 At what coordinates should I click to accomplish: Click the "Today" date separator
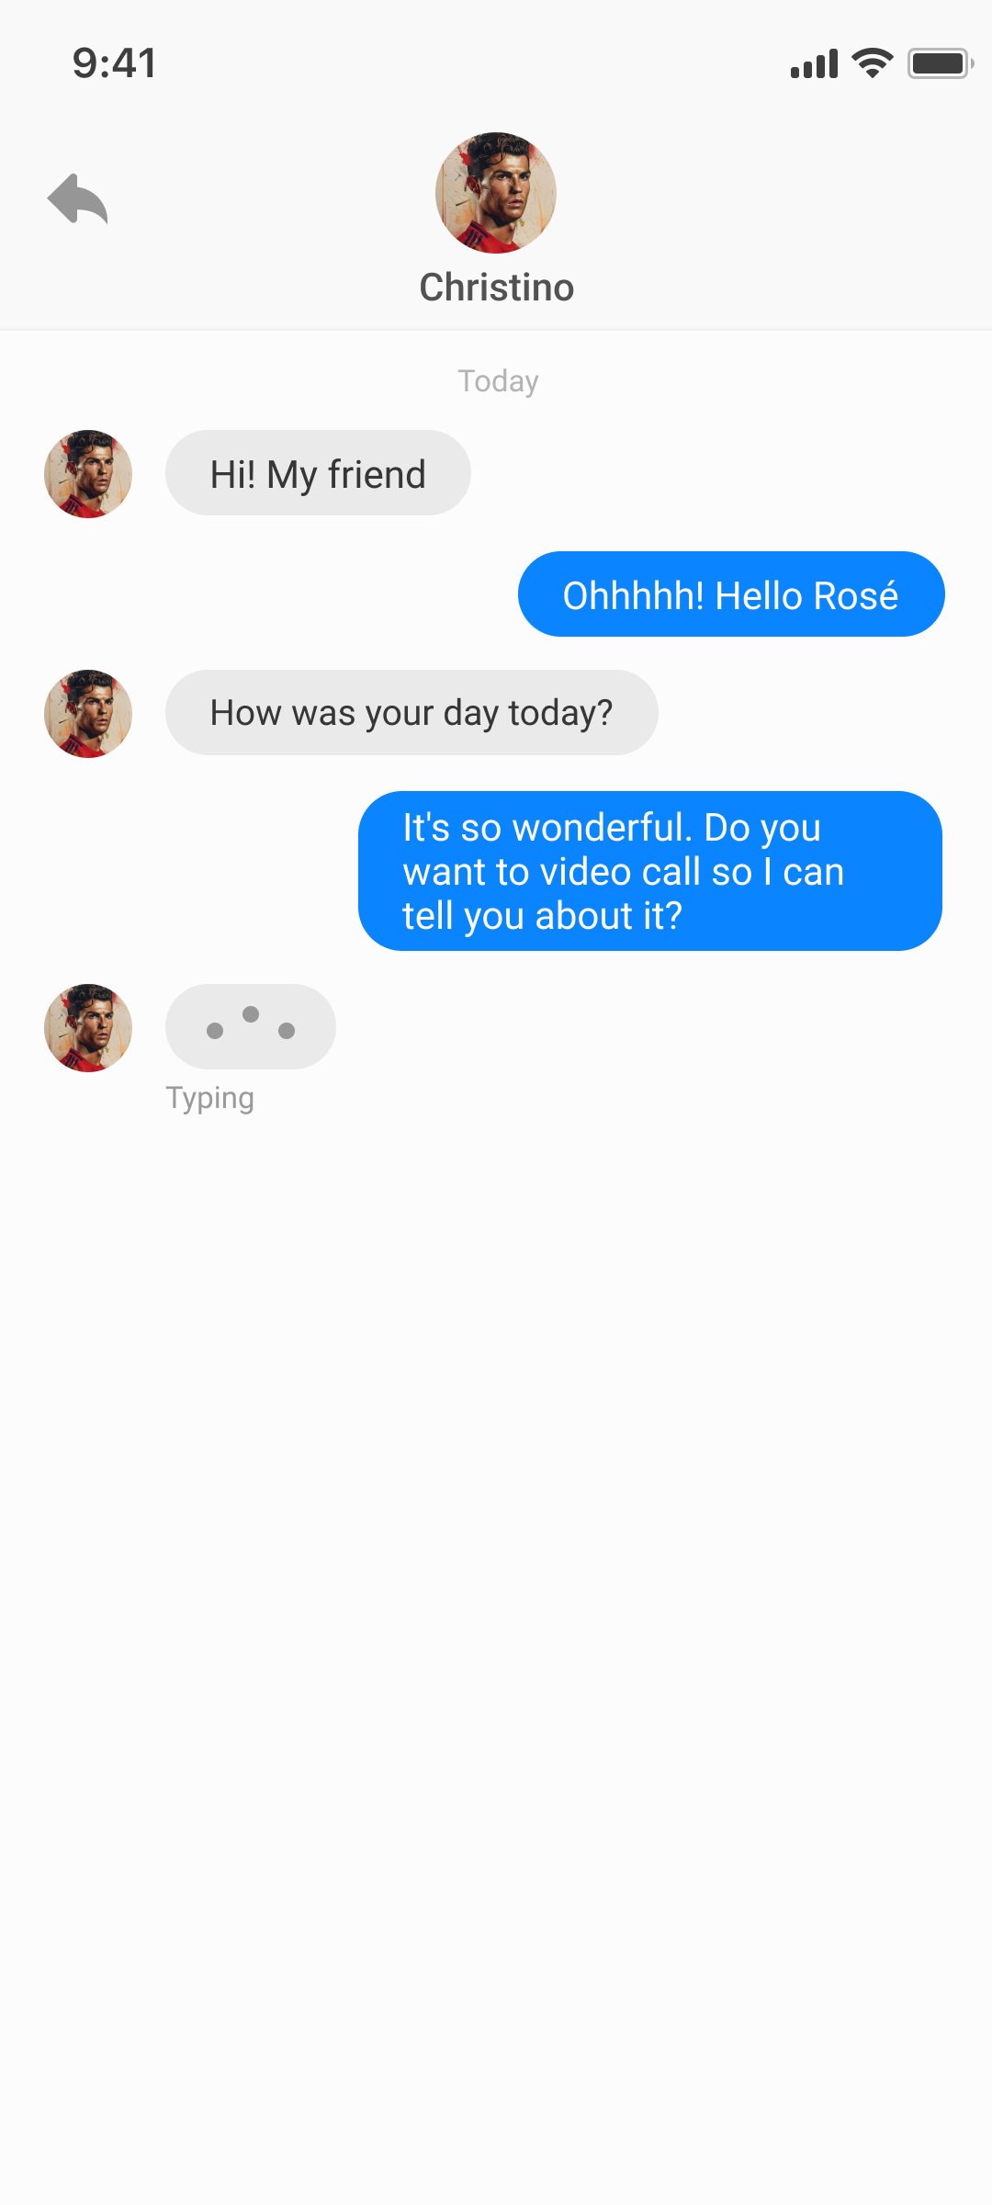click(x=498, y=381)
